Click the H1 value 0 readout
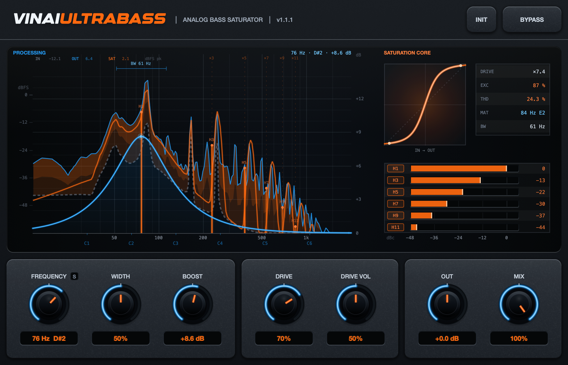This screenshot has height=365, width=568. point(544,169)
